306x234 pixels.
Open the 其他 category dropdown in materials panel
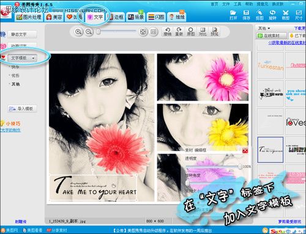click(264, 28)
